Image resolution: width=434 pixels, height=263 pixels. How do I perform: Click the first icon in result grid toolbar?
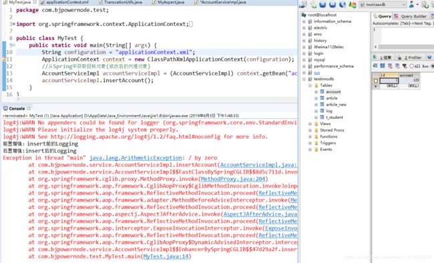click(375, 65)
